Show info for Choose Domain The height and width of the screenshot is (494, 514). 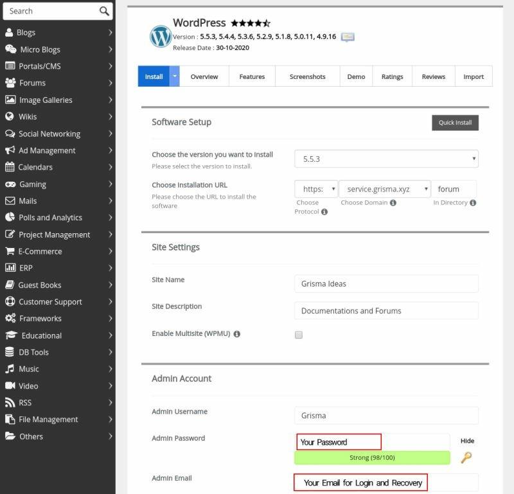pos(393,203)
